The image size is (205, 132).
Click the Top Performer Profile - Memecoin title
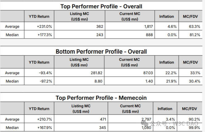click(101, 98)
